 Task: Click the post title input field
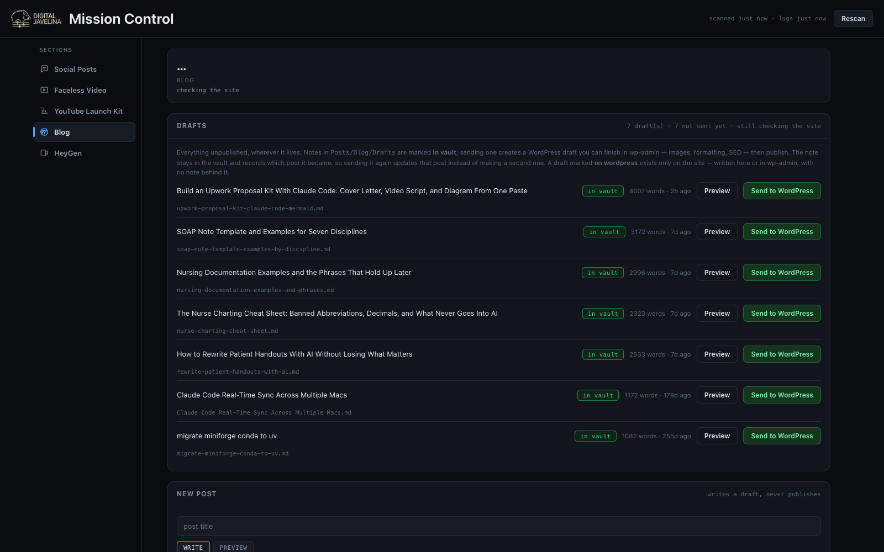pyautogui.click(x=498, y=526)
